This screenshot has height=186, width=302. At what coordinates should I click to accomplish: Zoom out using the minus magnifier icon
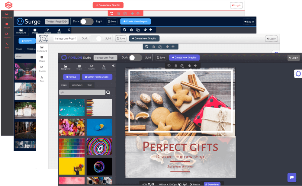pos(149,184)
